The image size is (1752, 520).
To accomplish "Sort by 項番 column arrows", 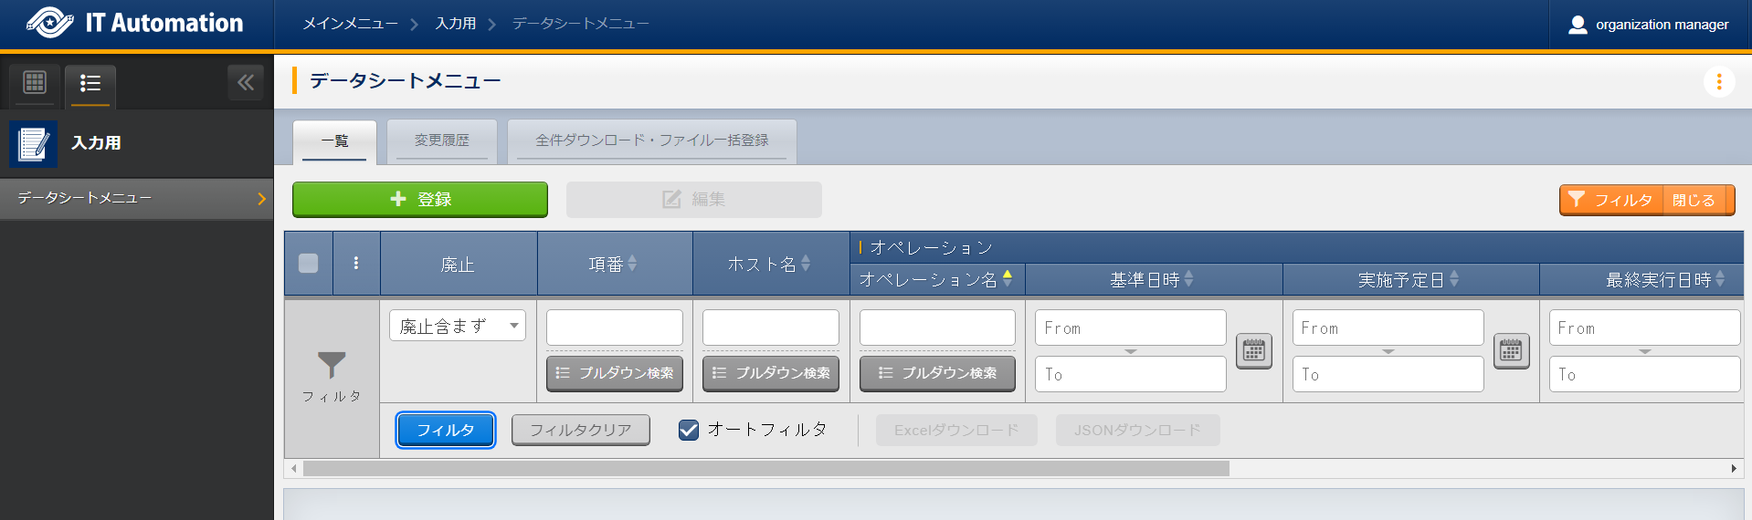I will [x=632, y=264].
